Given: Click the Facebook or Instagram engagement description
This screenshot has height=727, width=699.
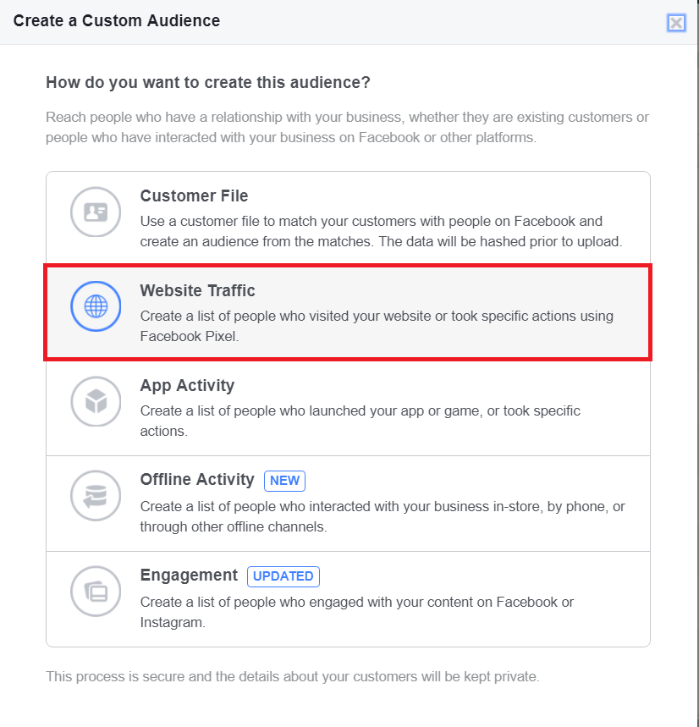Looking at the screenshot, I should pos(357,612).
